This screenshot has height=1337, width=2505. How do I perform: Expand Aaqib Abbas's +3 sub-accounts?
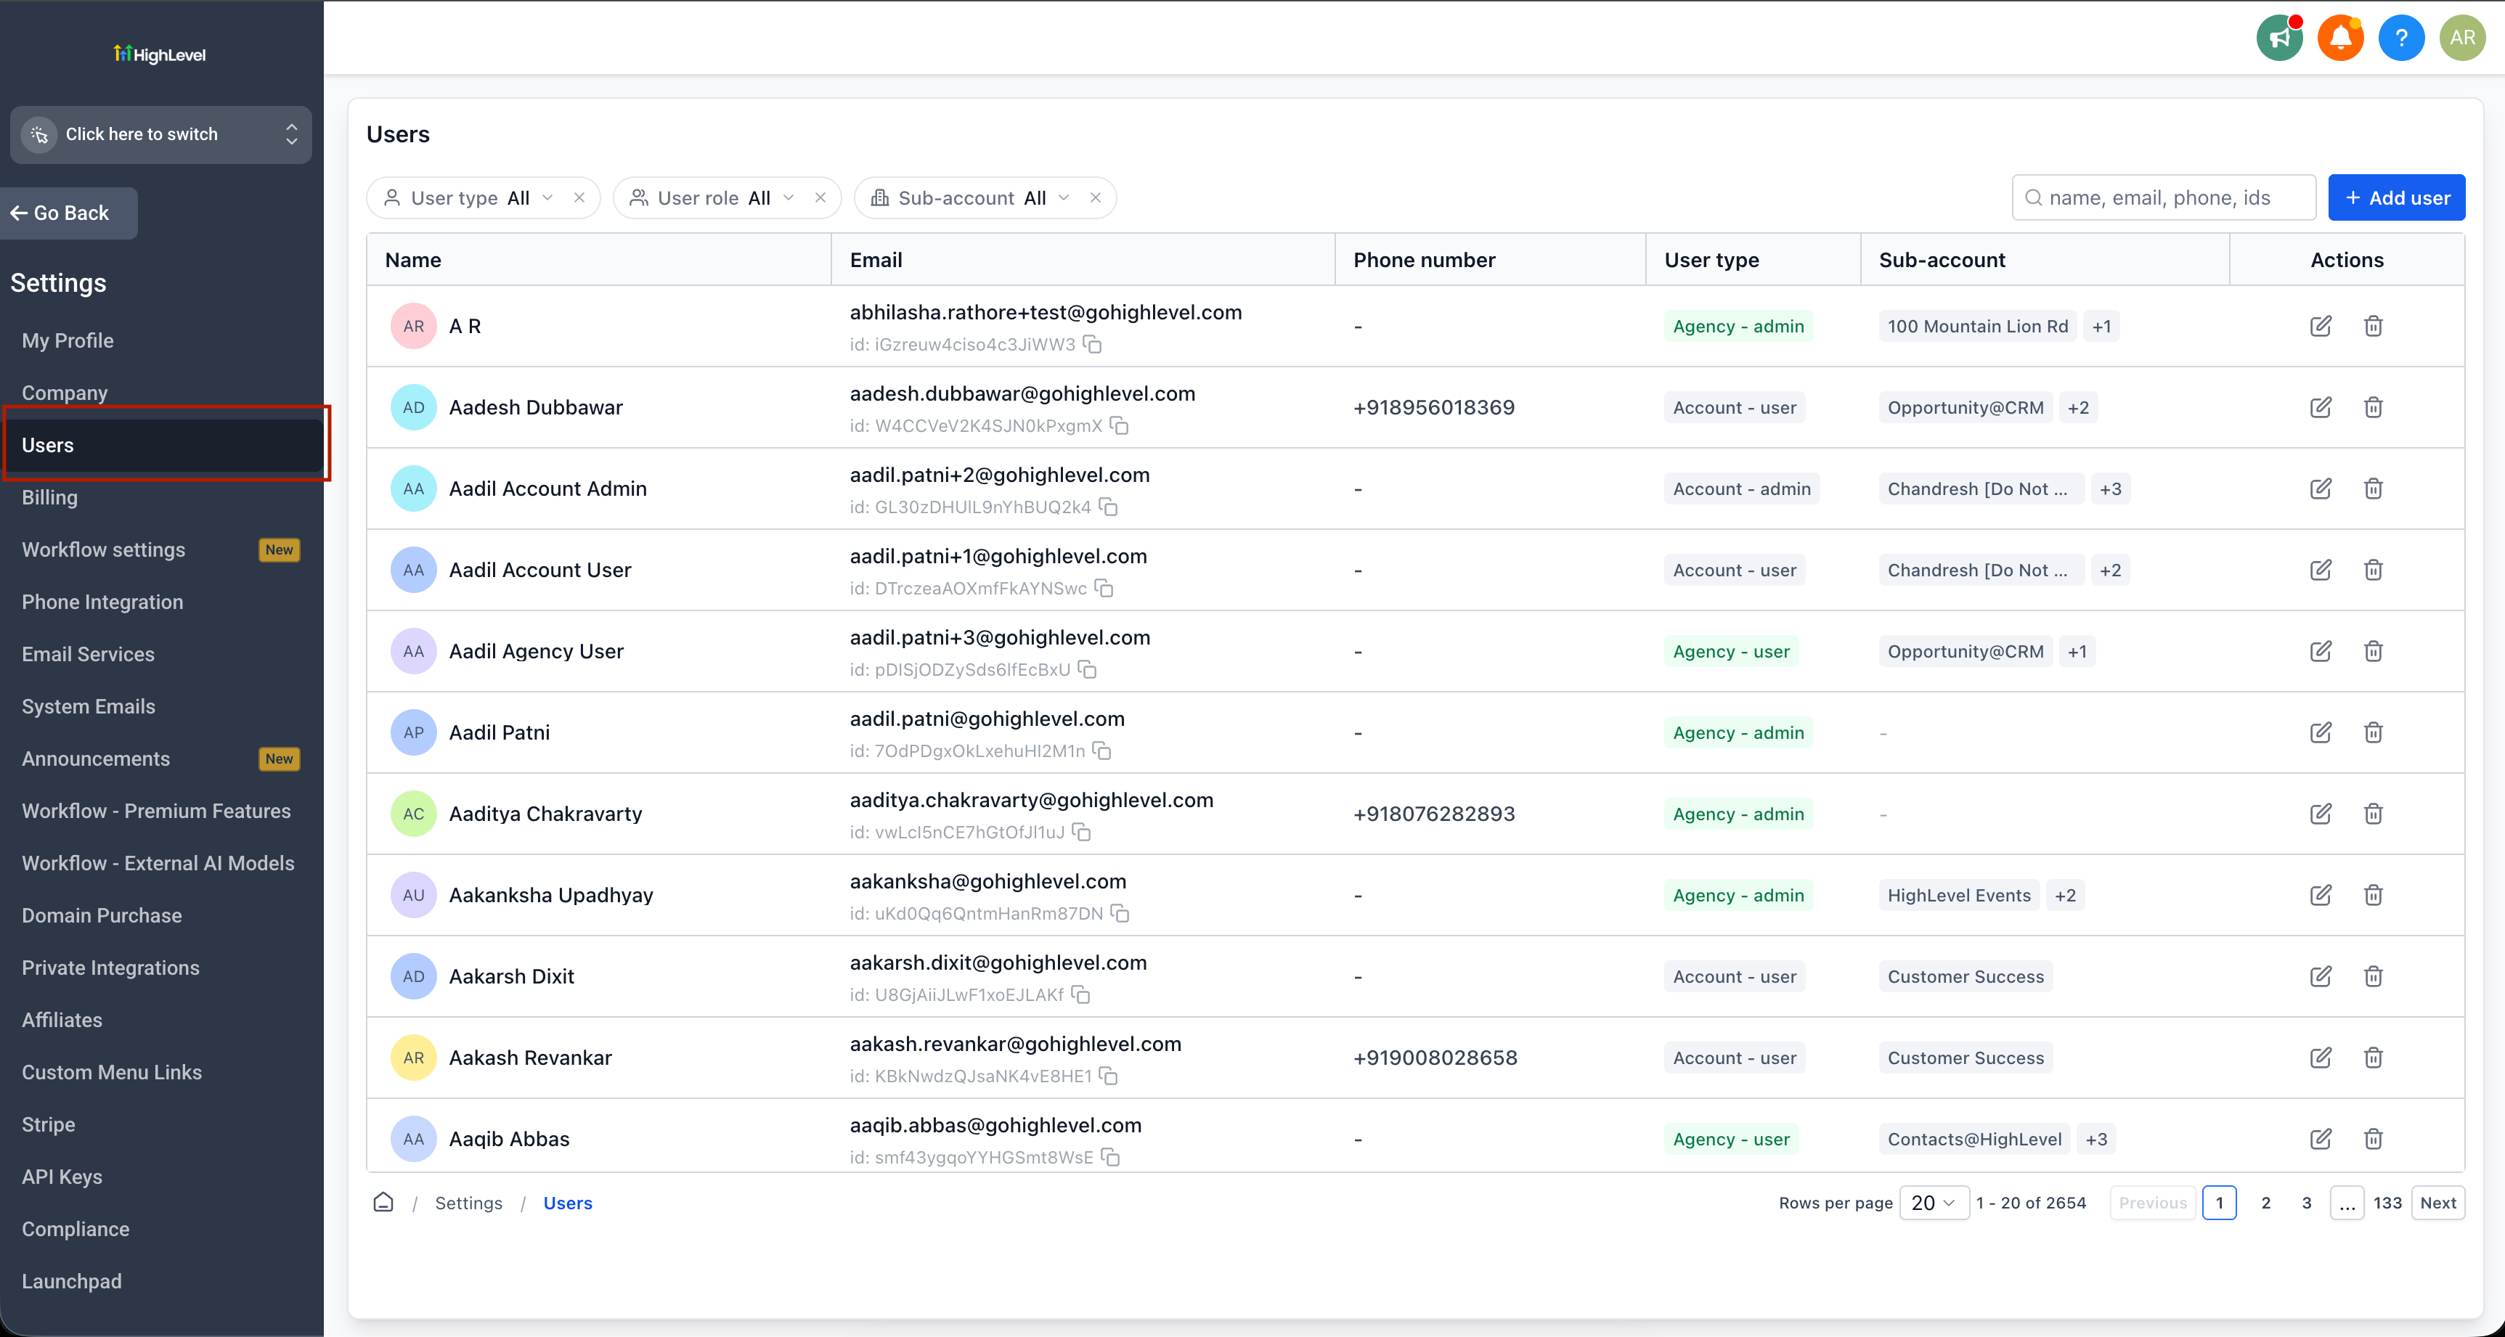coord(2097,1140)
